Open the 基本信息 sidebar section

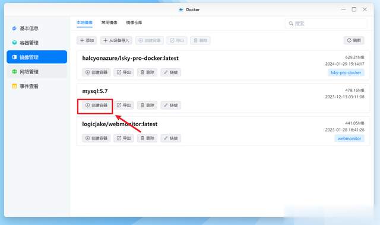point(37,28)
